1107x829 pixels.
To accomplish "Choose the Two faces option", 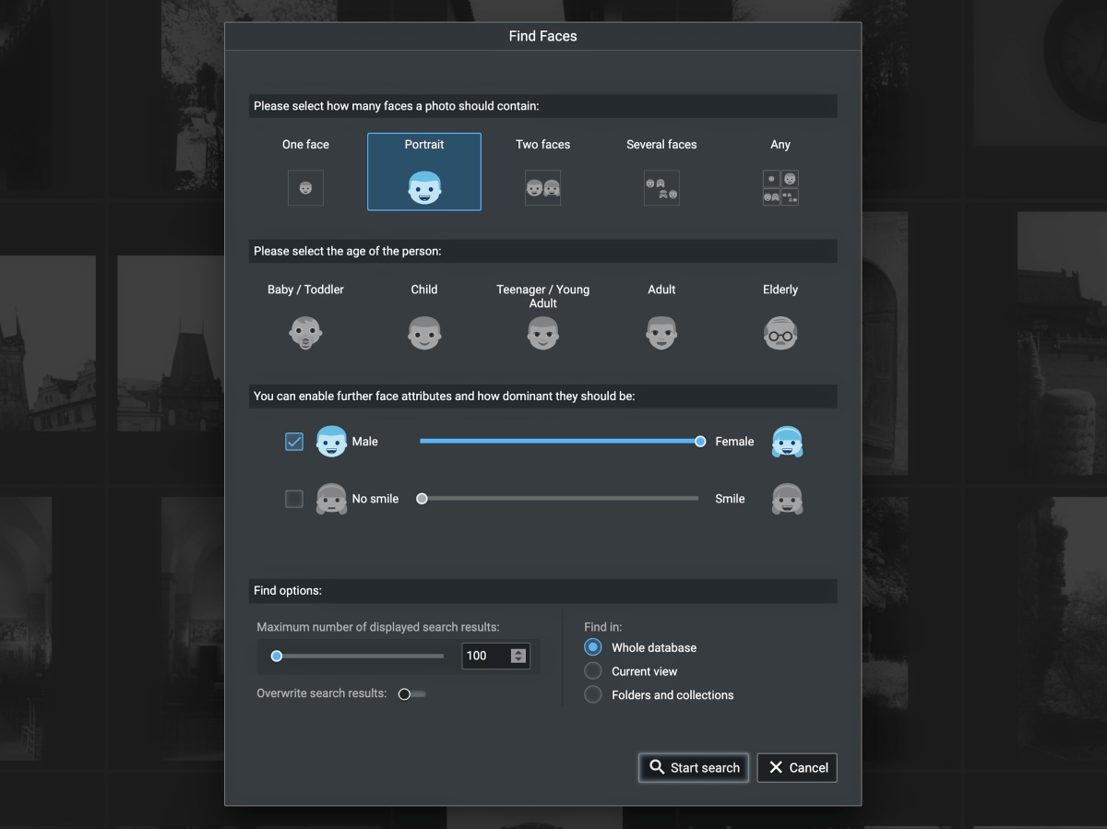I will pos(542,187).
